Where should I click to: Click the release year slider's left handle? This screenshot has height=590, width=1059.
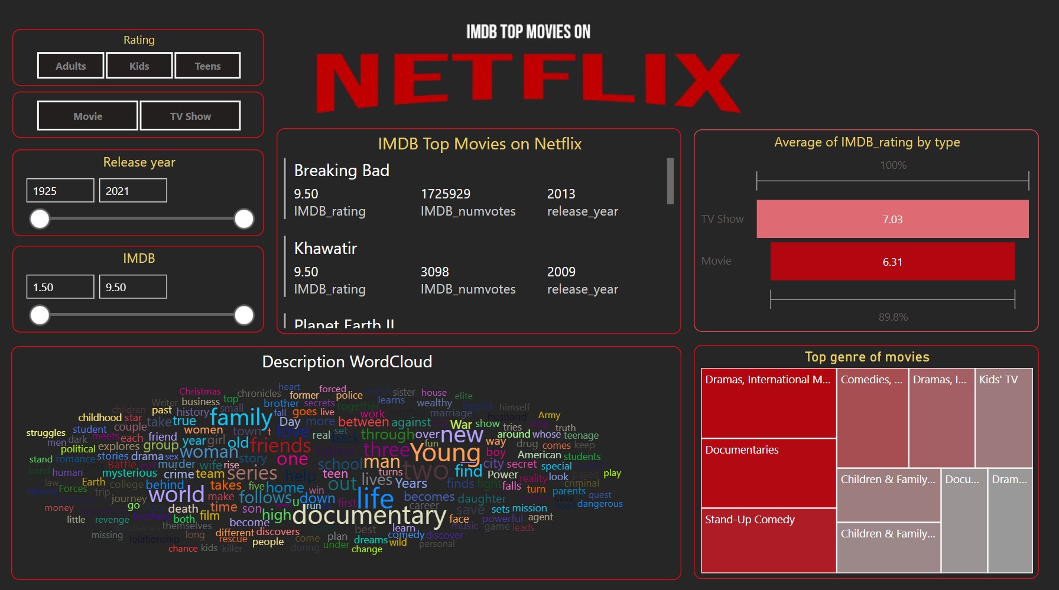(x=40, y=219)
